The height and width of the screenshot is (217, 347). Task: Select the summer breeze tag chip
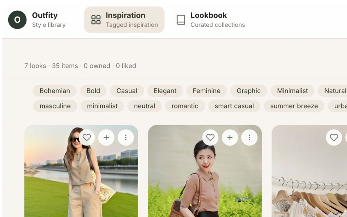tap(294, 106)
